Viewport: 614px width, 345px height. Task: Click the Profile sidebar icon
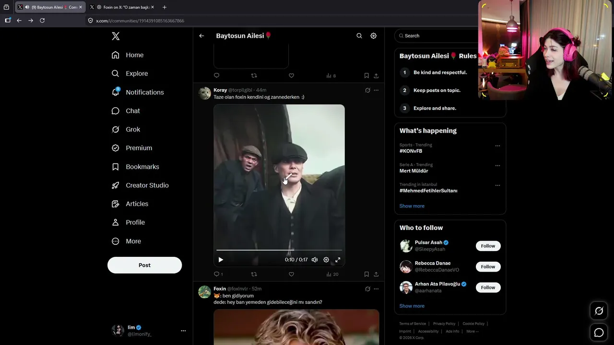coord(116,222)
